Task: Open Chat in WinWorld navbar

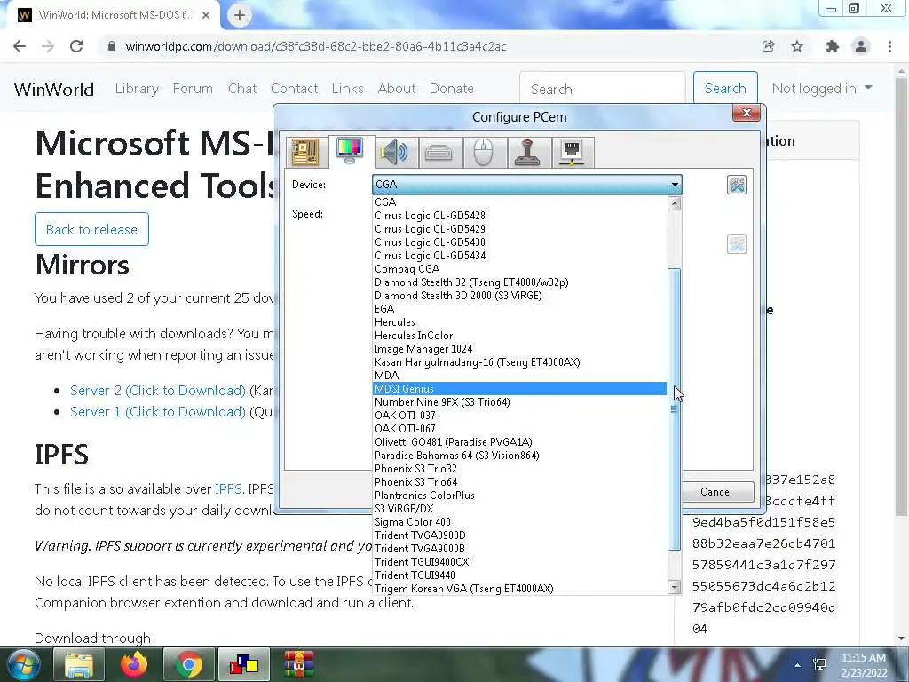Action: click(242, 89)
